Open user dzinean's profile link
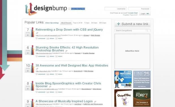This screenshot has height=107, width=175. click(x=86, y=35)
